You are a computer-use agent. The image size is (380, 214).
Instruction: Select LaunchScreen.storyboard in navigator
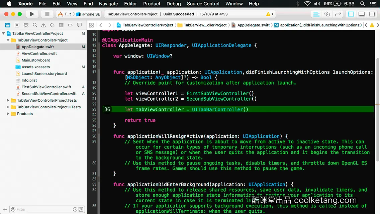pos(44,74)
